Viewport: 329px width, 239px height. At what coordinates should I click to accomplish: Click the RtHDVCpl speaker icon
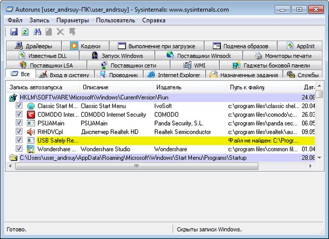coord(31,132)
